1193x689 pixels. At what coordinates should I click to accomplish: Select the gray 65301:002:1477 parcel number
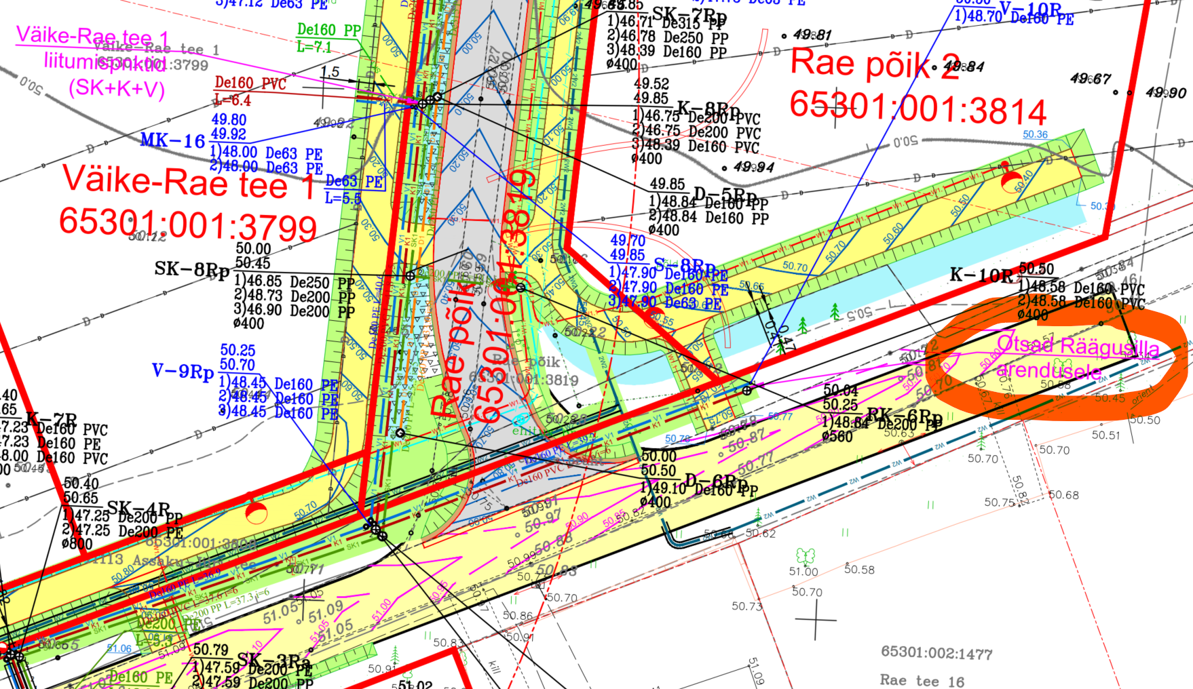click(x=936, y=653)
